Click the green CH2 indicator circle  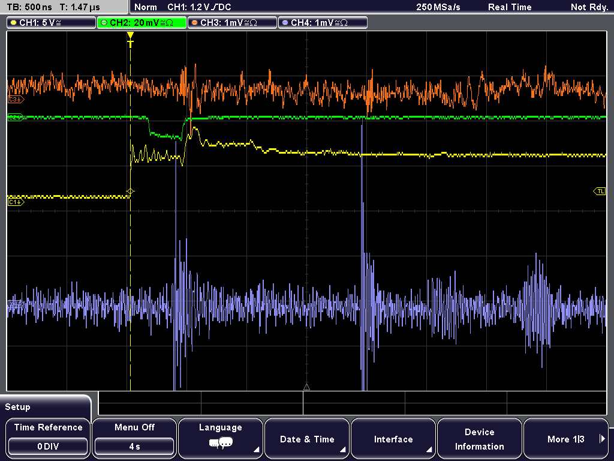(104, 23)
